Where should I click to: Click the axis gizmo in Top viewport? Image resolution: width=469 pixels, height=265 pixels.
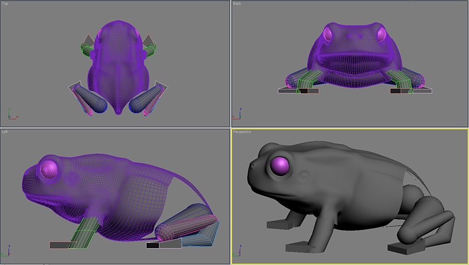12,114
